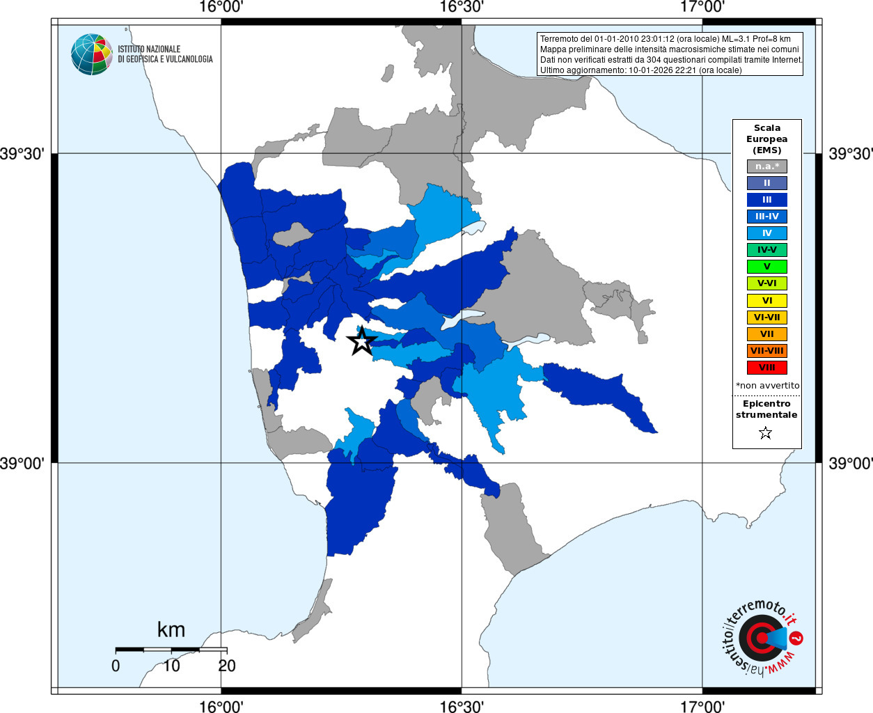Click the top 16°30' longitude label

click(x=462, y=7)
